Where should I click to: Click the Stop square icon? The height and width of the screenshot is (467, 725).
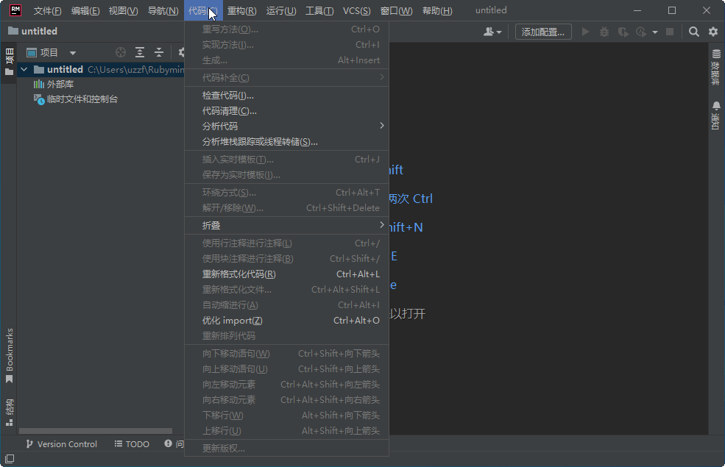pos(670,32)
